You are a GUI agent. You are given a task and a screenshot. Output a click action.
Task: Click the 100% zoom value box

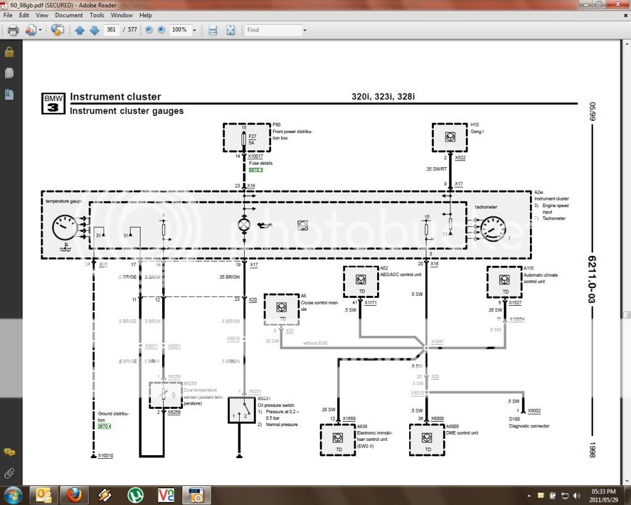[179, 30]
